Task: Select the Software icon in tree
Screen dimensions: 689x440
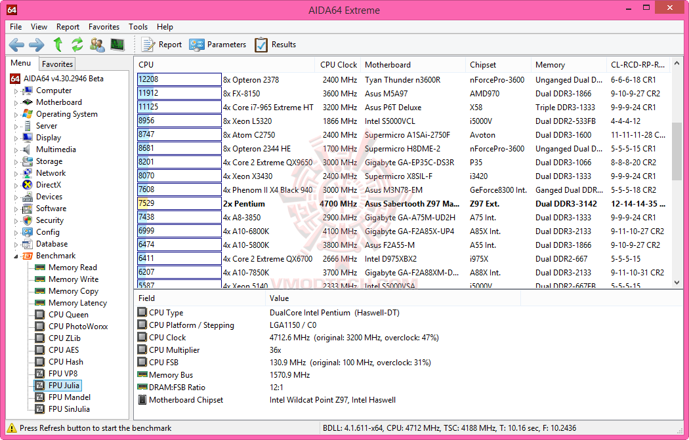Action: [x=28, y=209]
